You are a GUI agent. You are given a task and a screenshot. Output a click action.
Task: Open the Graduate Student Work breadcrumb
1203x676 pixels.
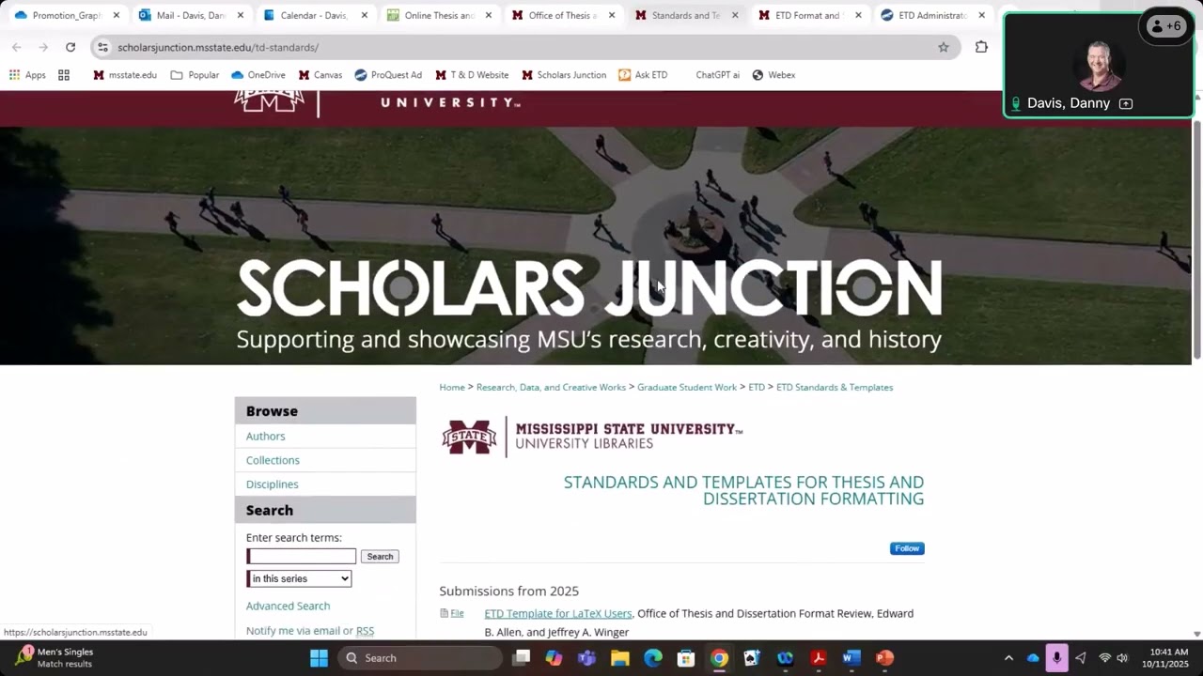pyautogui.click(x=687, y=387)
